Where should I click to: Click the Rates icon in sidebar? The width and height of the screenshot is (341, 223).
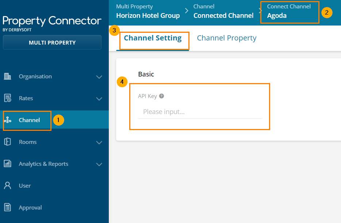[7, 98]
